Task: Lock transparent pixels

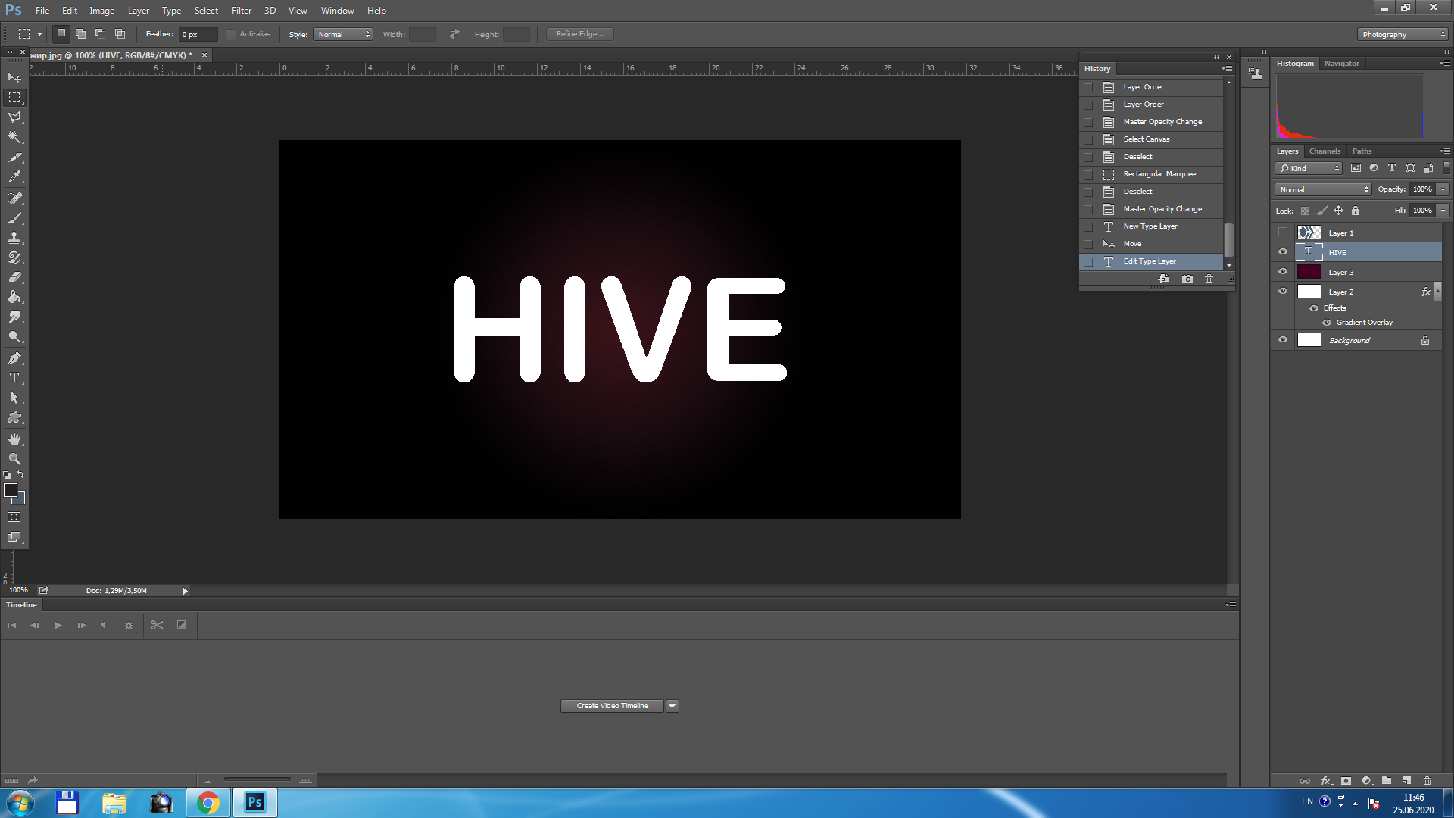Action: [x=1305, y=211]
